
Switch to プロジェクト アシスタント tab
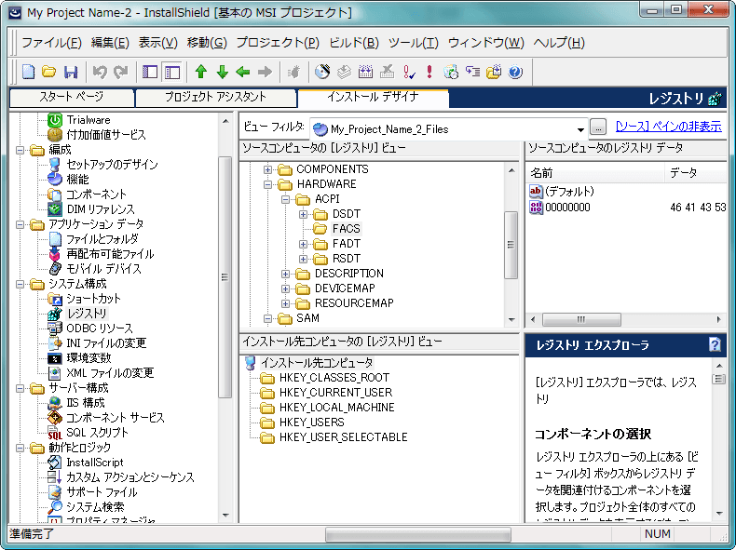216,97
